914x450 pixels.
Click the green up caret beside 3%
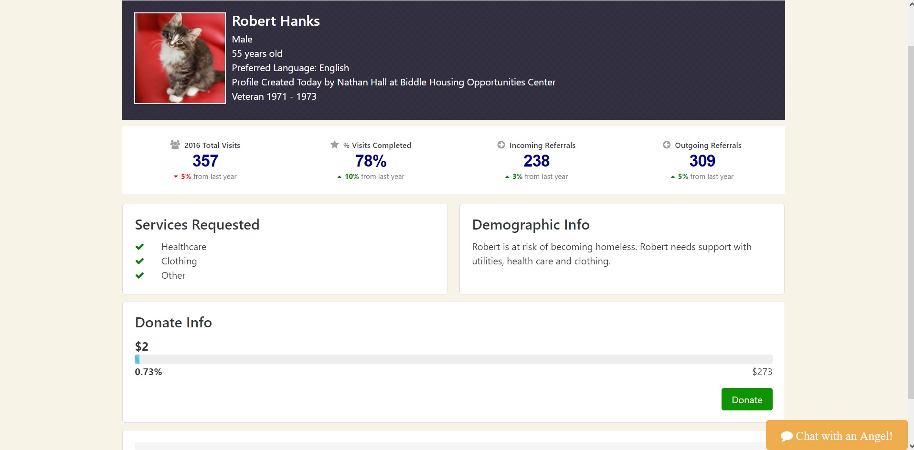[x=507, y=177]
